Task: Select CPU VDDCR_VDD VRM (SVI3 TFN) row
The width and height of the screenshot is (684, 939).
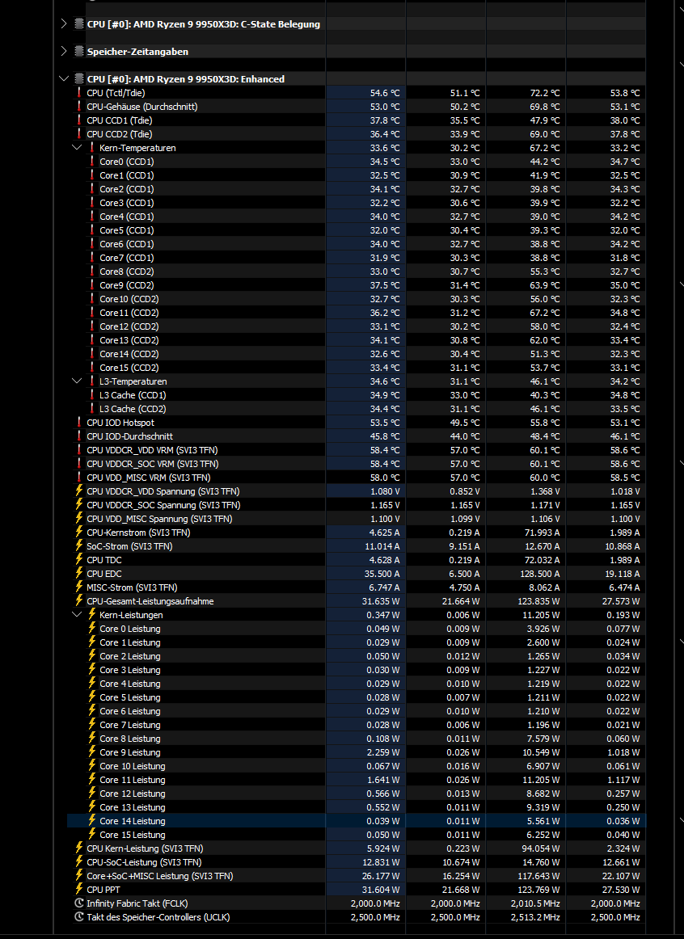Action: pos(356,450)
